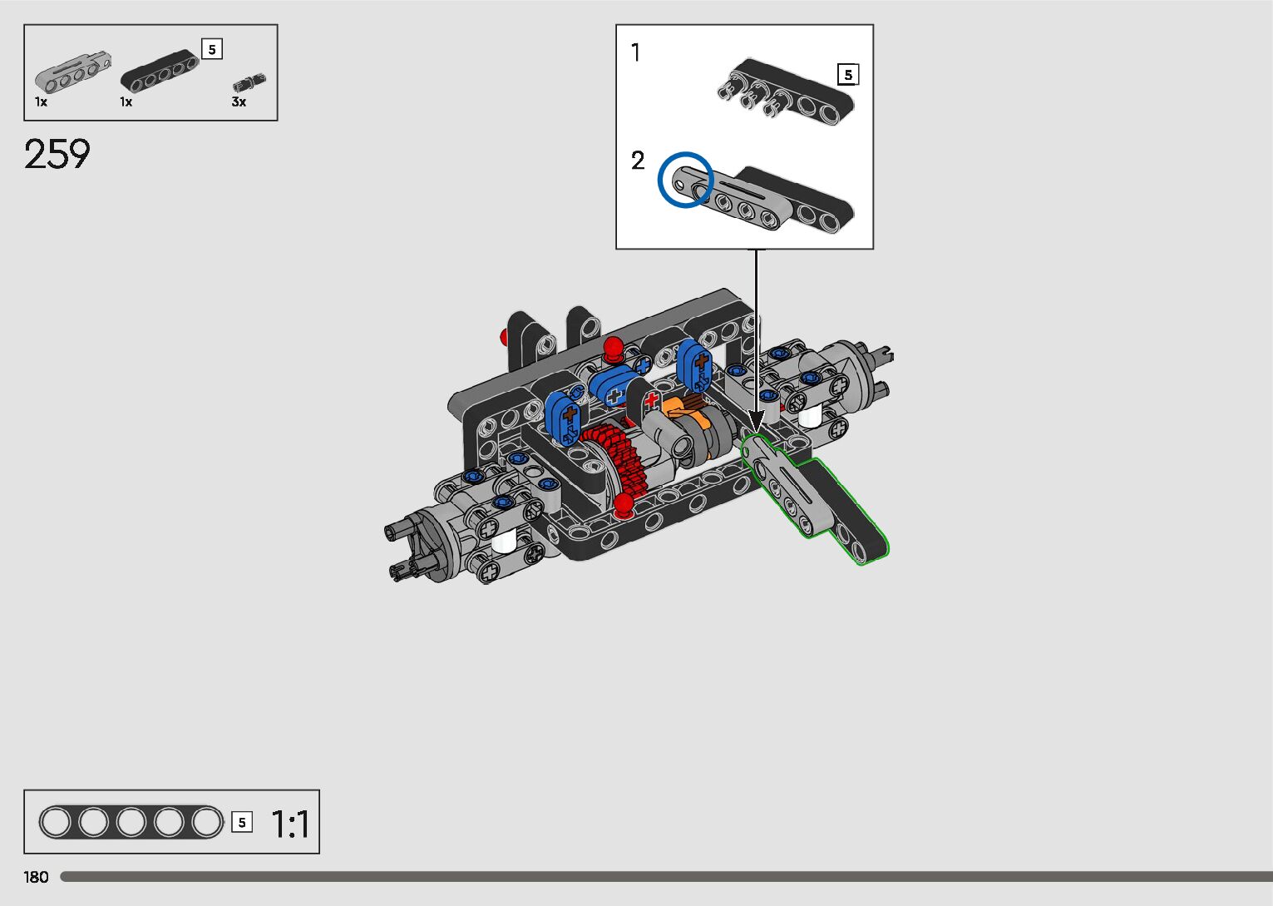
Task: Select the green-outlined beam on the assembly
Action: [815, 504]
